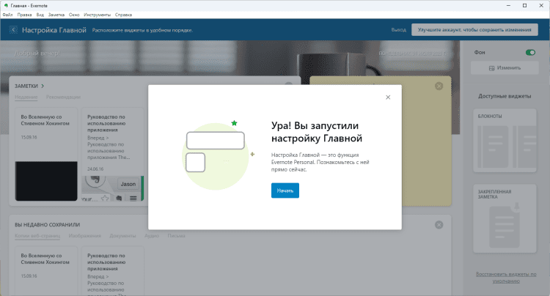
Task: Open the Копии веб-страниц tab
Action: [37, 236]
